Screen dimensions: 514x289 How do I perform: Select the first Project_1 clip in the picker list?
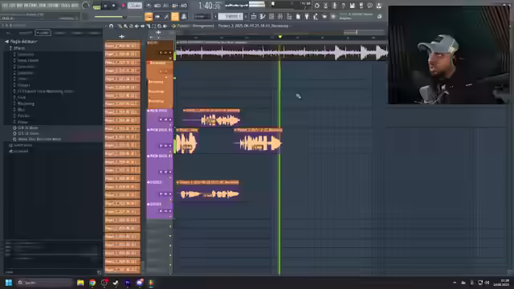pos(122,46)
